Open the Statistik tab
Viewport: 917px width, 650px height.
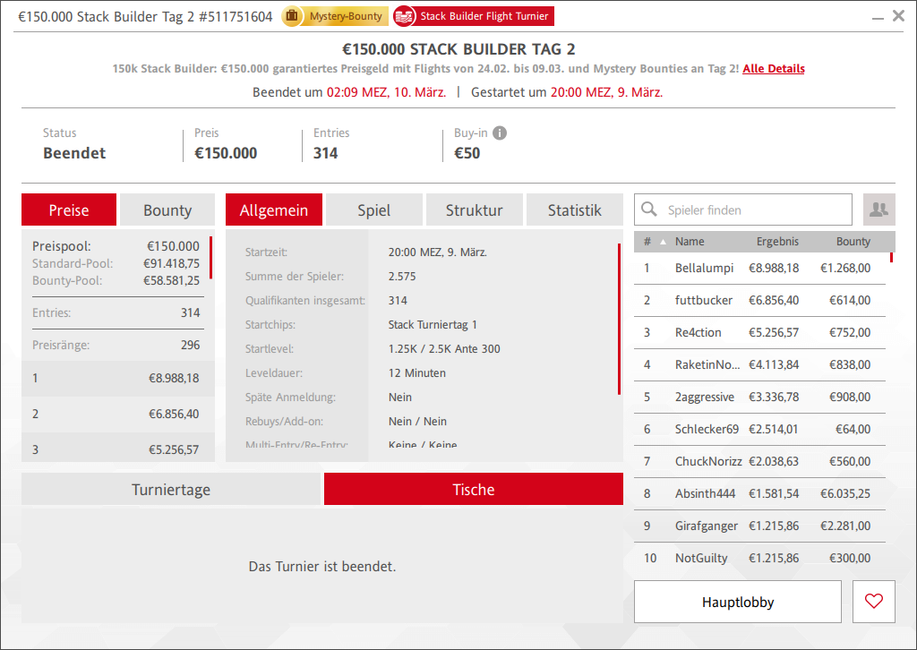pyautogui.click(x=575, y=210)
